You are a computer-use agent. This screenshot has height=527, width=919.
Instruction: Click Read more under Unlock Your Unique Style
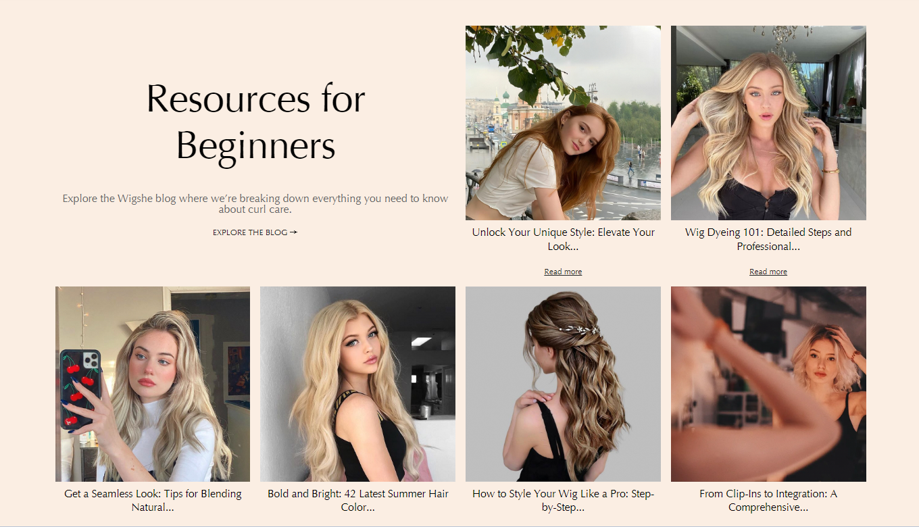(x=563, y=272)
